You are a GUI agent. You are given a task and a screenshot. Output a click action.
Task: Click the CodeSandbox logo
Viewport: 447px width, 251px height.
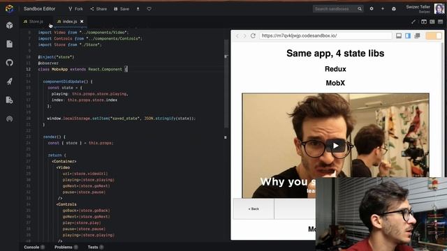[x=9, y=9]
